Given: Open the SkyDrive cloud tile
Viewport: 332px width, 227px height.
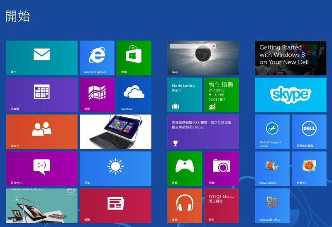Looking at the screenshot, I should 134,94.
